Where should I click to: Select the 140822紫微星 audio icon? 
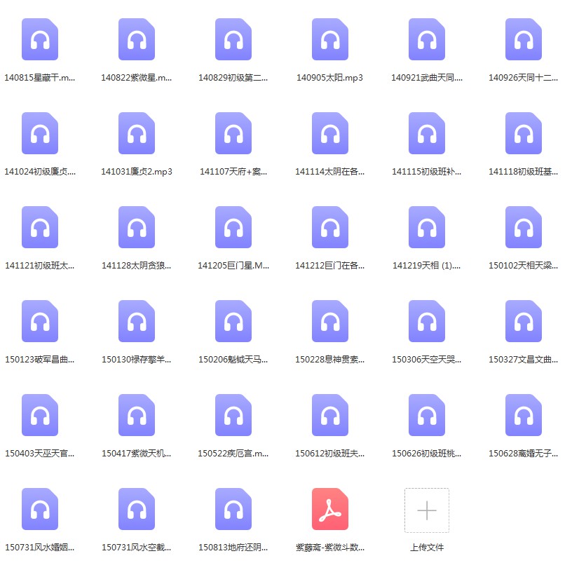click(137, 40)
